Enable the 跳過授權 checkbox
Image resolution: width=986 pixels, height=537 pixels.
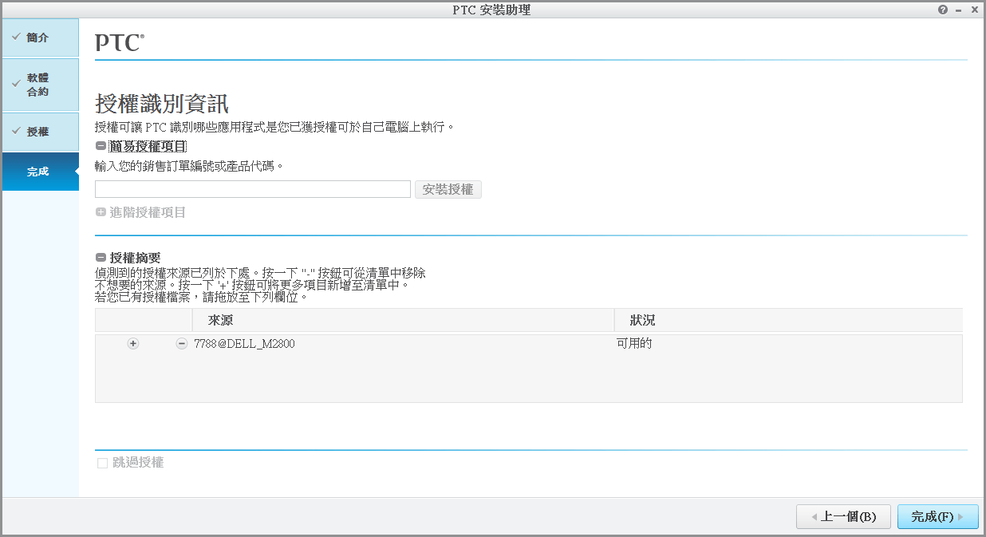pyautogui.click(x=102, y=463)
